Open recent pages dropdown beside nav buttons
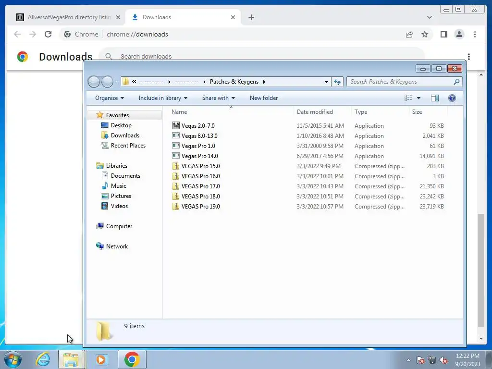 (117, 82)
